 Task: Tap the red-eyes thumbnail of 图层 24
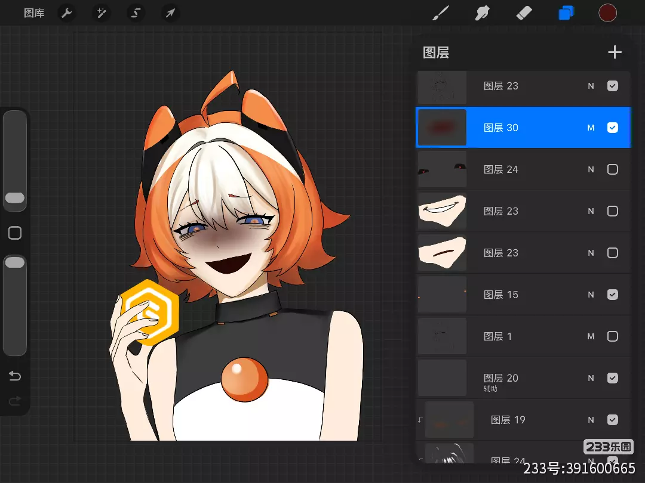[442, 169]
